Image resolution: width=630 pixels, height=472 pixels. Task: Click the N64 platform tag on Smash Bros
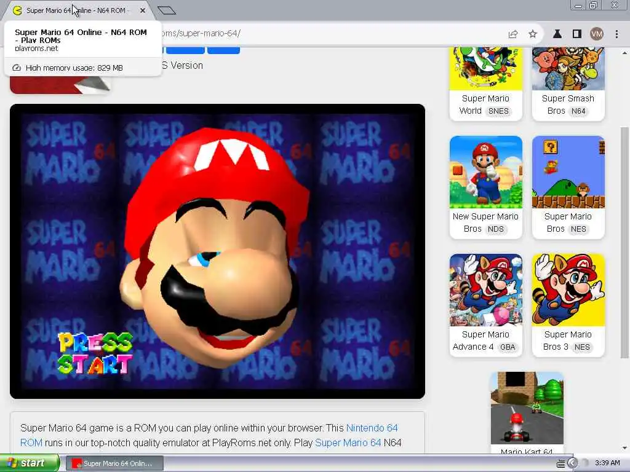coord(578,111)
